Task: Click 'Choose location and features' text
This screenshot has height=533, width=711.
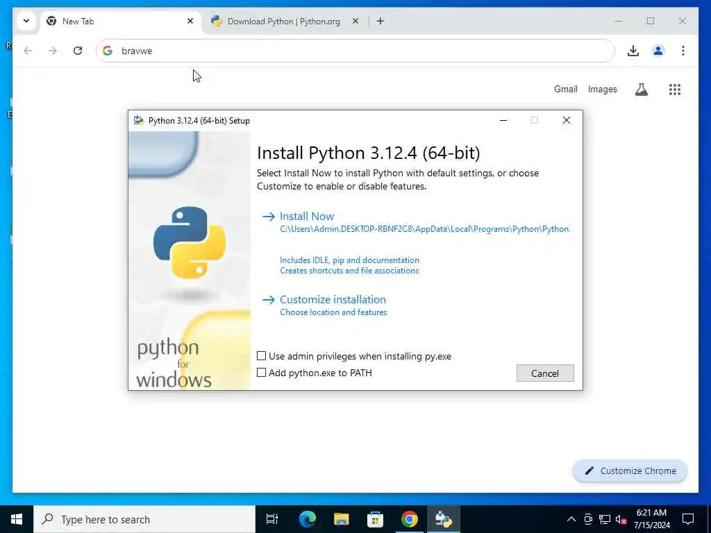Action: point(333,312)
